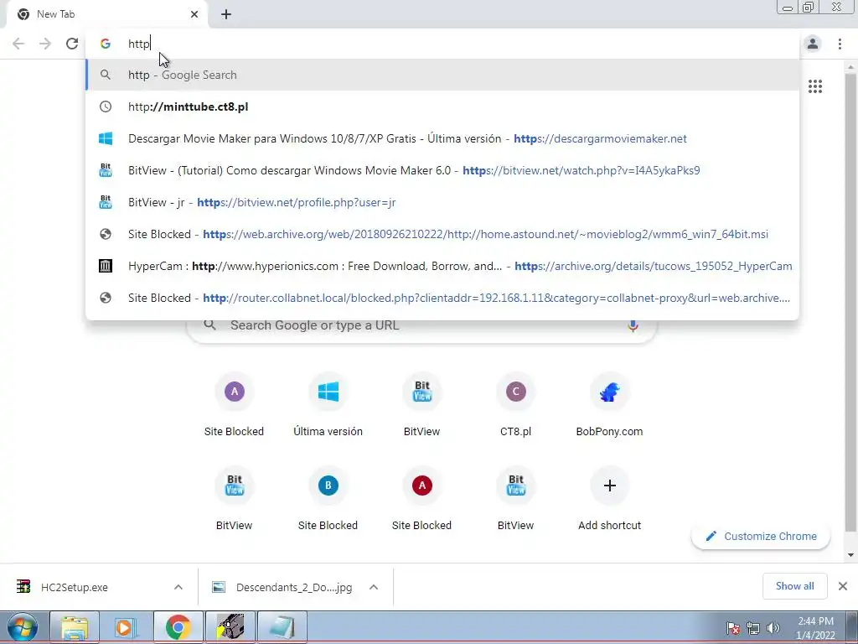Open the volume speaker icon in tray
The image size is (858, 644).
tap(773, 628)
